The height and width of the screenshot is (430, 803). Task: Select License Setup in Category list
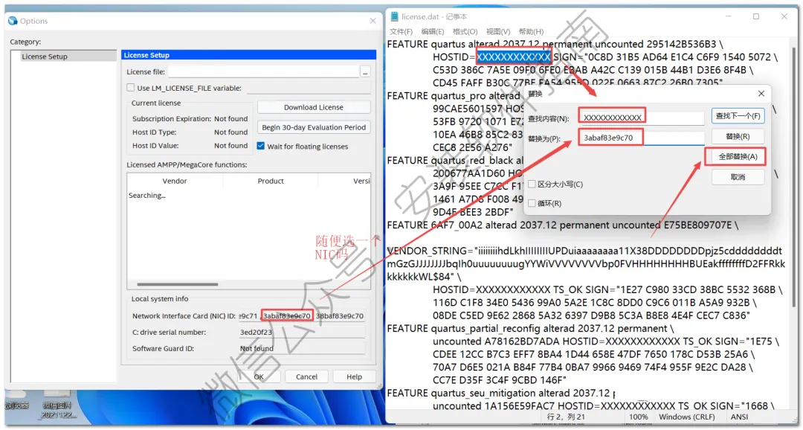[45, 57]
